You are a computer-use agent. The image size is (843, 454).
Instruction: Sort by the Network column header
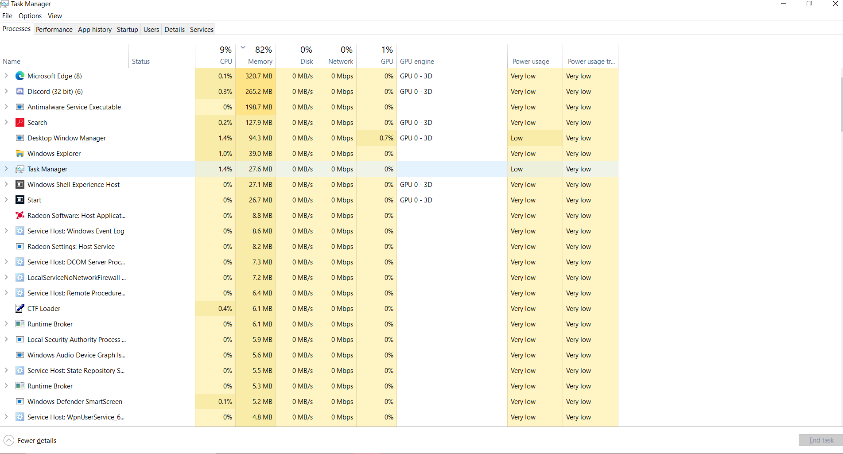pos(336,56)
